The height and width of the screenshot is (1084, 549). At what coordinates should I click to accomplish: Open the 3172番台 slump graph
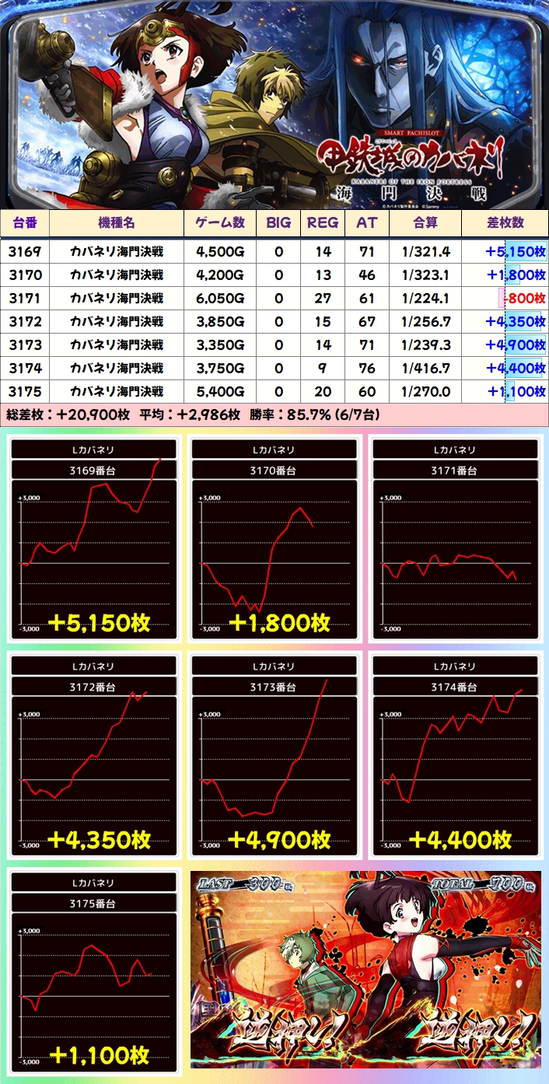pyautogui.click(x=93, y=754)
